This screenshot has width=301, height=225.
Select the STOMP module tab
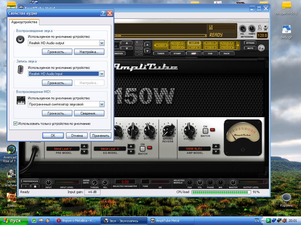[x=177, y=54]
